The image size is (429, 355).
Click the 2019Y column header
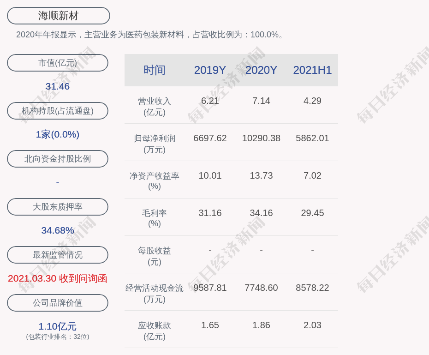[x=210, y=70]
